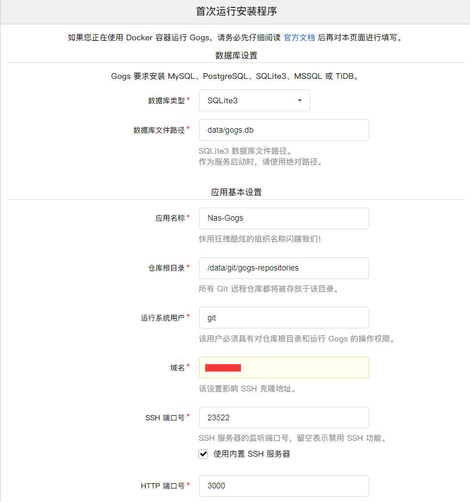This screenshot has width=470, height=502.
Task: Click the SSH 端口号 label
Action: 165,417
